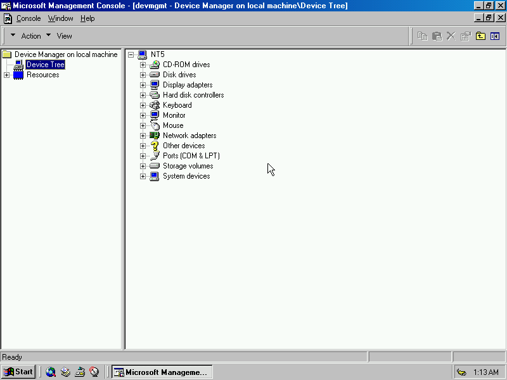507x380 pixels.
Task: Click the yellow question mark Other devices icon
Action: [155, 146]
